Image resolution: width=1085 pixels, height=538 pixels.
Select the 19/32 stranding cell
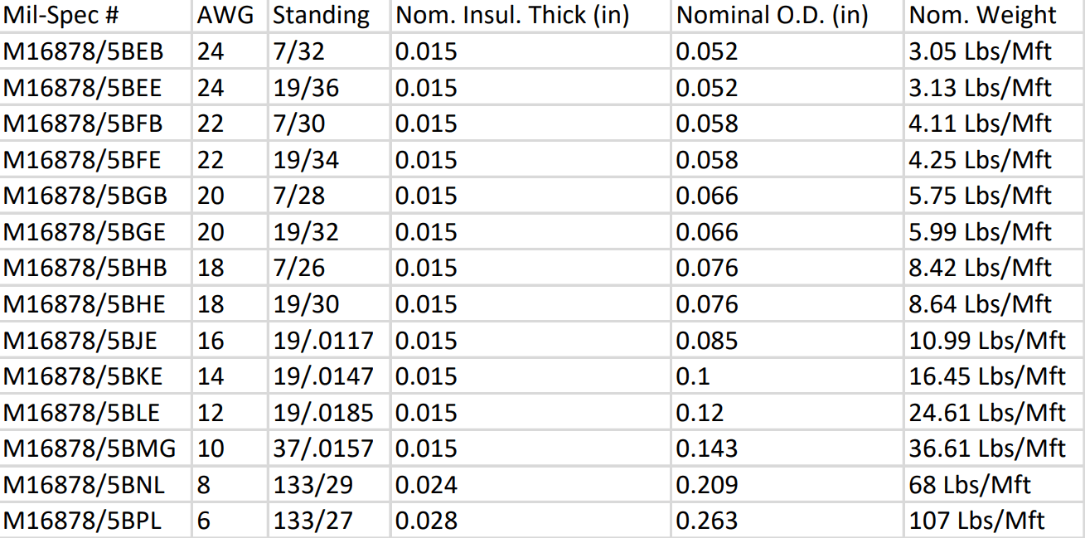[x=329, y=231]
